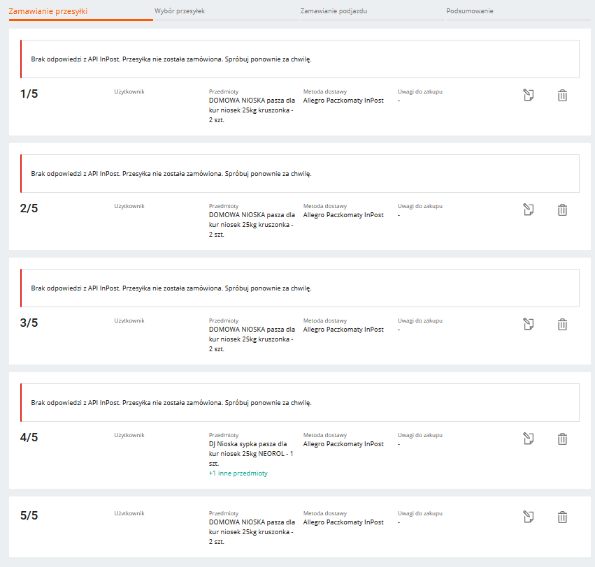595x567 pixels.
Task: Click the 3/5 shipment number
Action: click(x=29, y=323)
